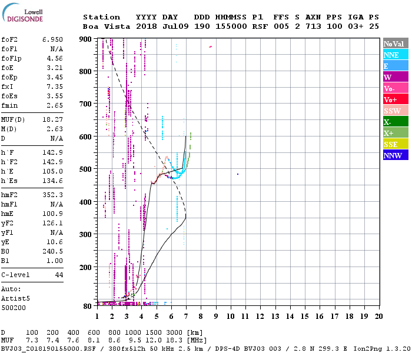Viewport: 412px width, 353px height.
Task: Click the hmE value 100.9
Action: tap(53, 214)
